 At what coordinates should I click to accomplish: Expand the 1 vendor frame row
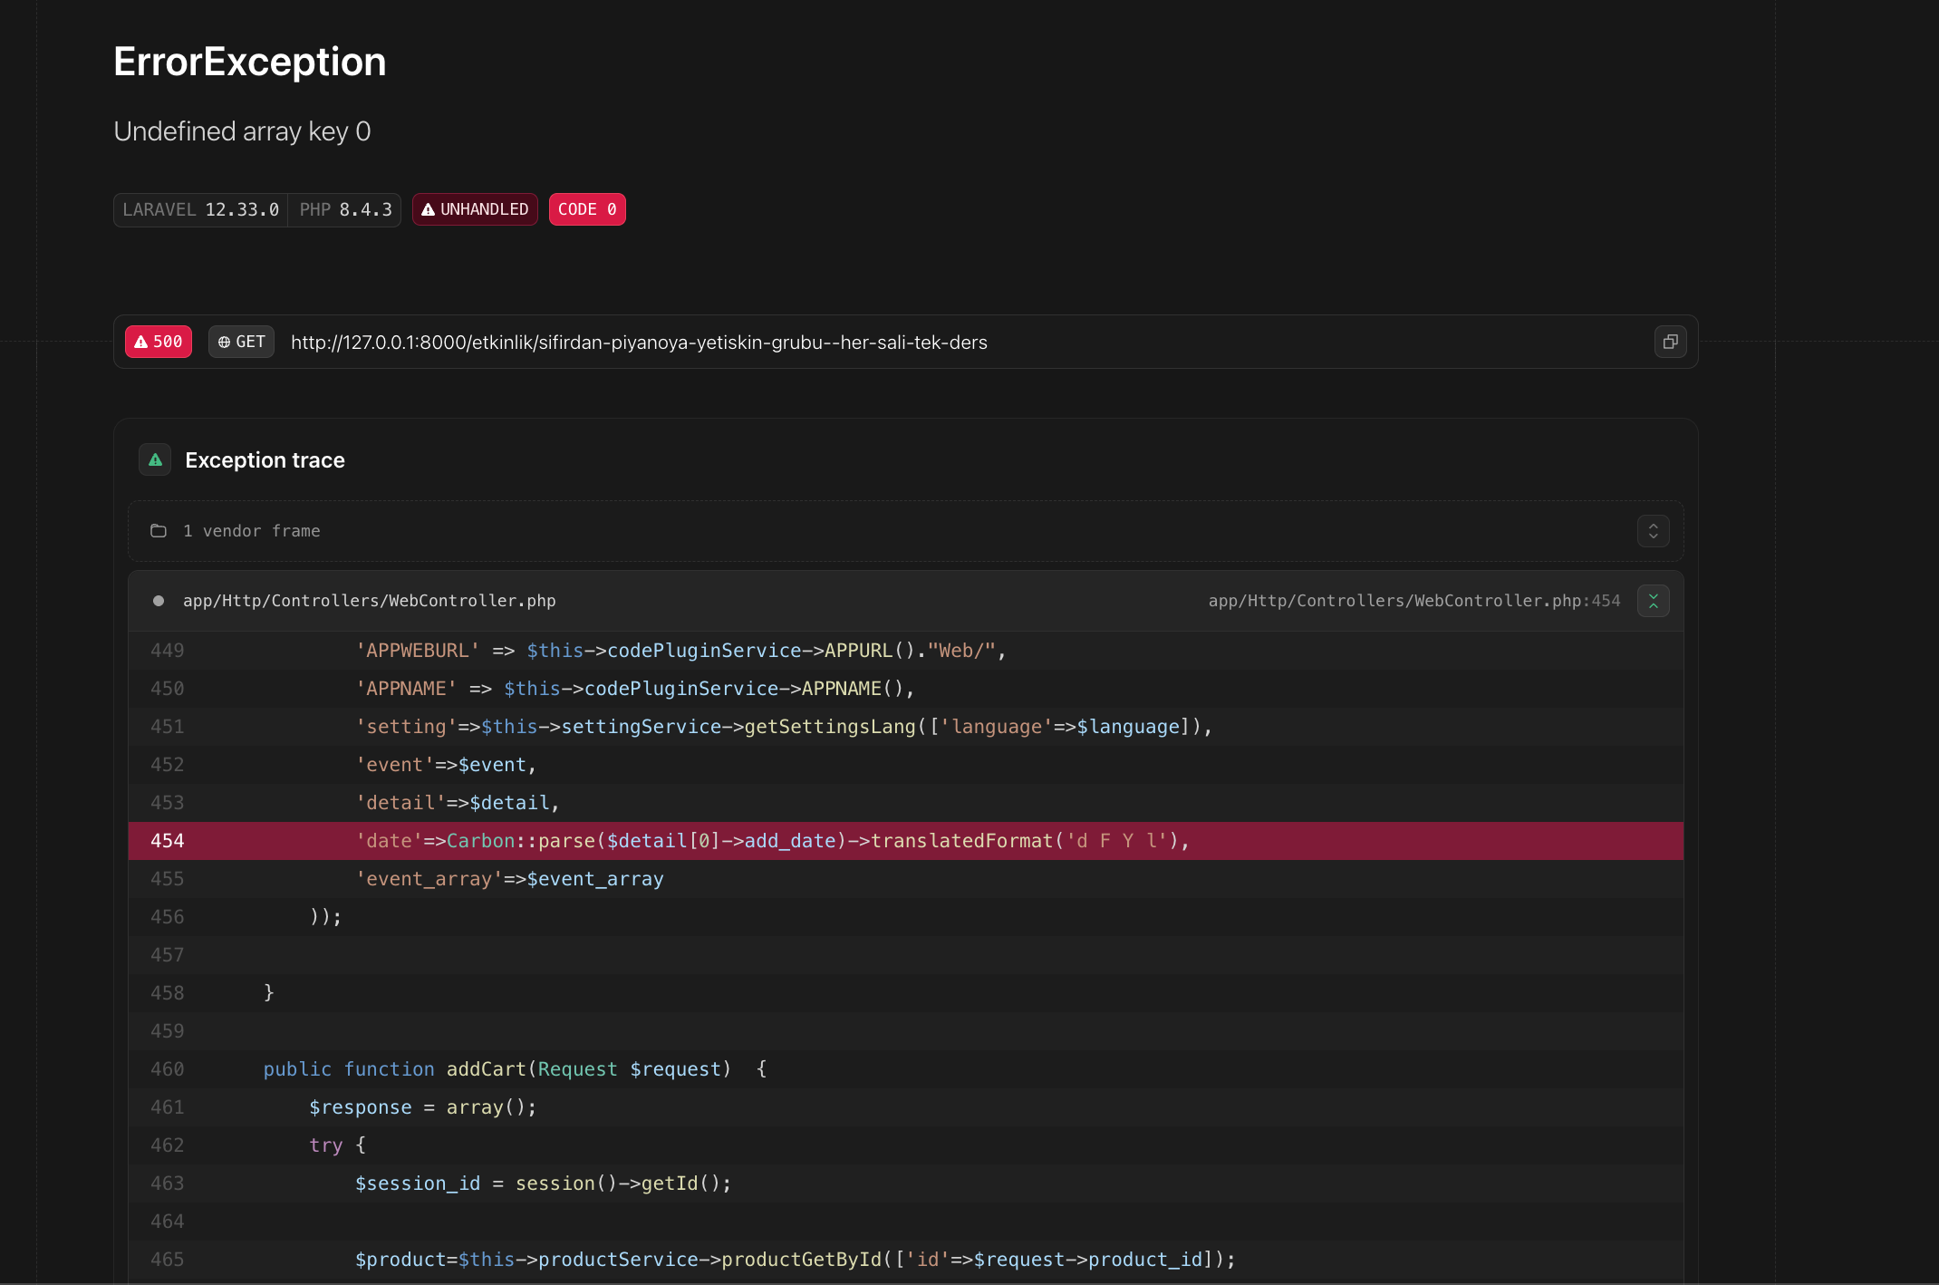pos(1653,531)
